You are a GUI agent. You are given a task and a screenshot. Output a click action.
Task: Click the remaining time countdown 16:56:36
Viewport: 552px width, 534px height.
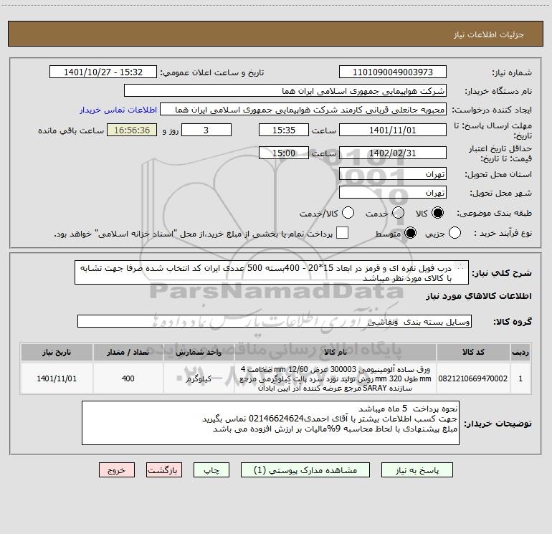[132, 130]
